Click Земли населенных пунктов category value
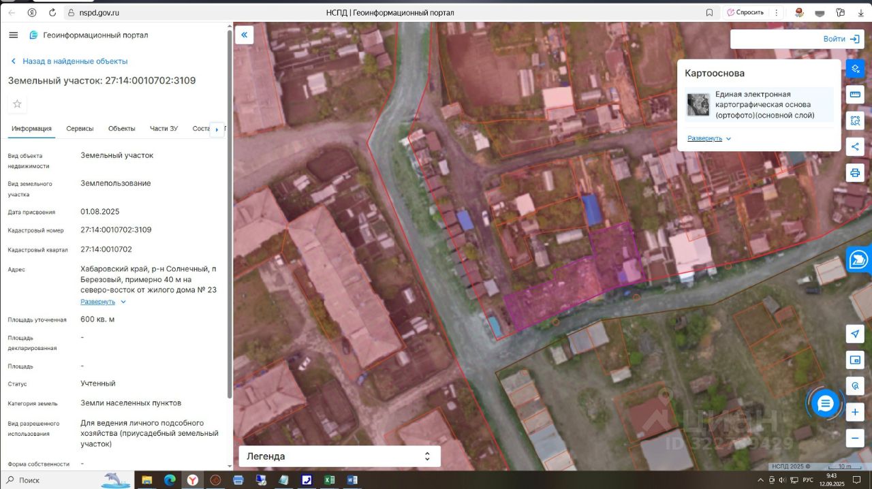The height and width of the screenshot is (489, 872). click(x=131, y=403)
